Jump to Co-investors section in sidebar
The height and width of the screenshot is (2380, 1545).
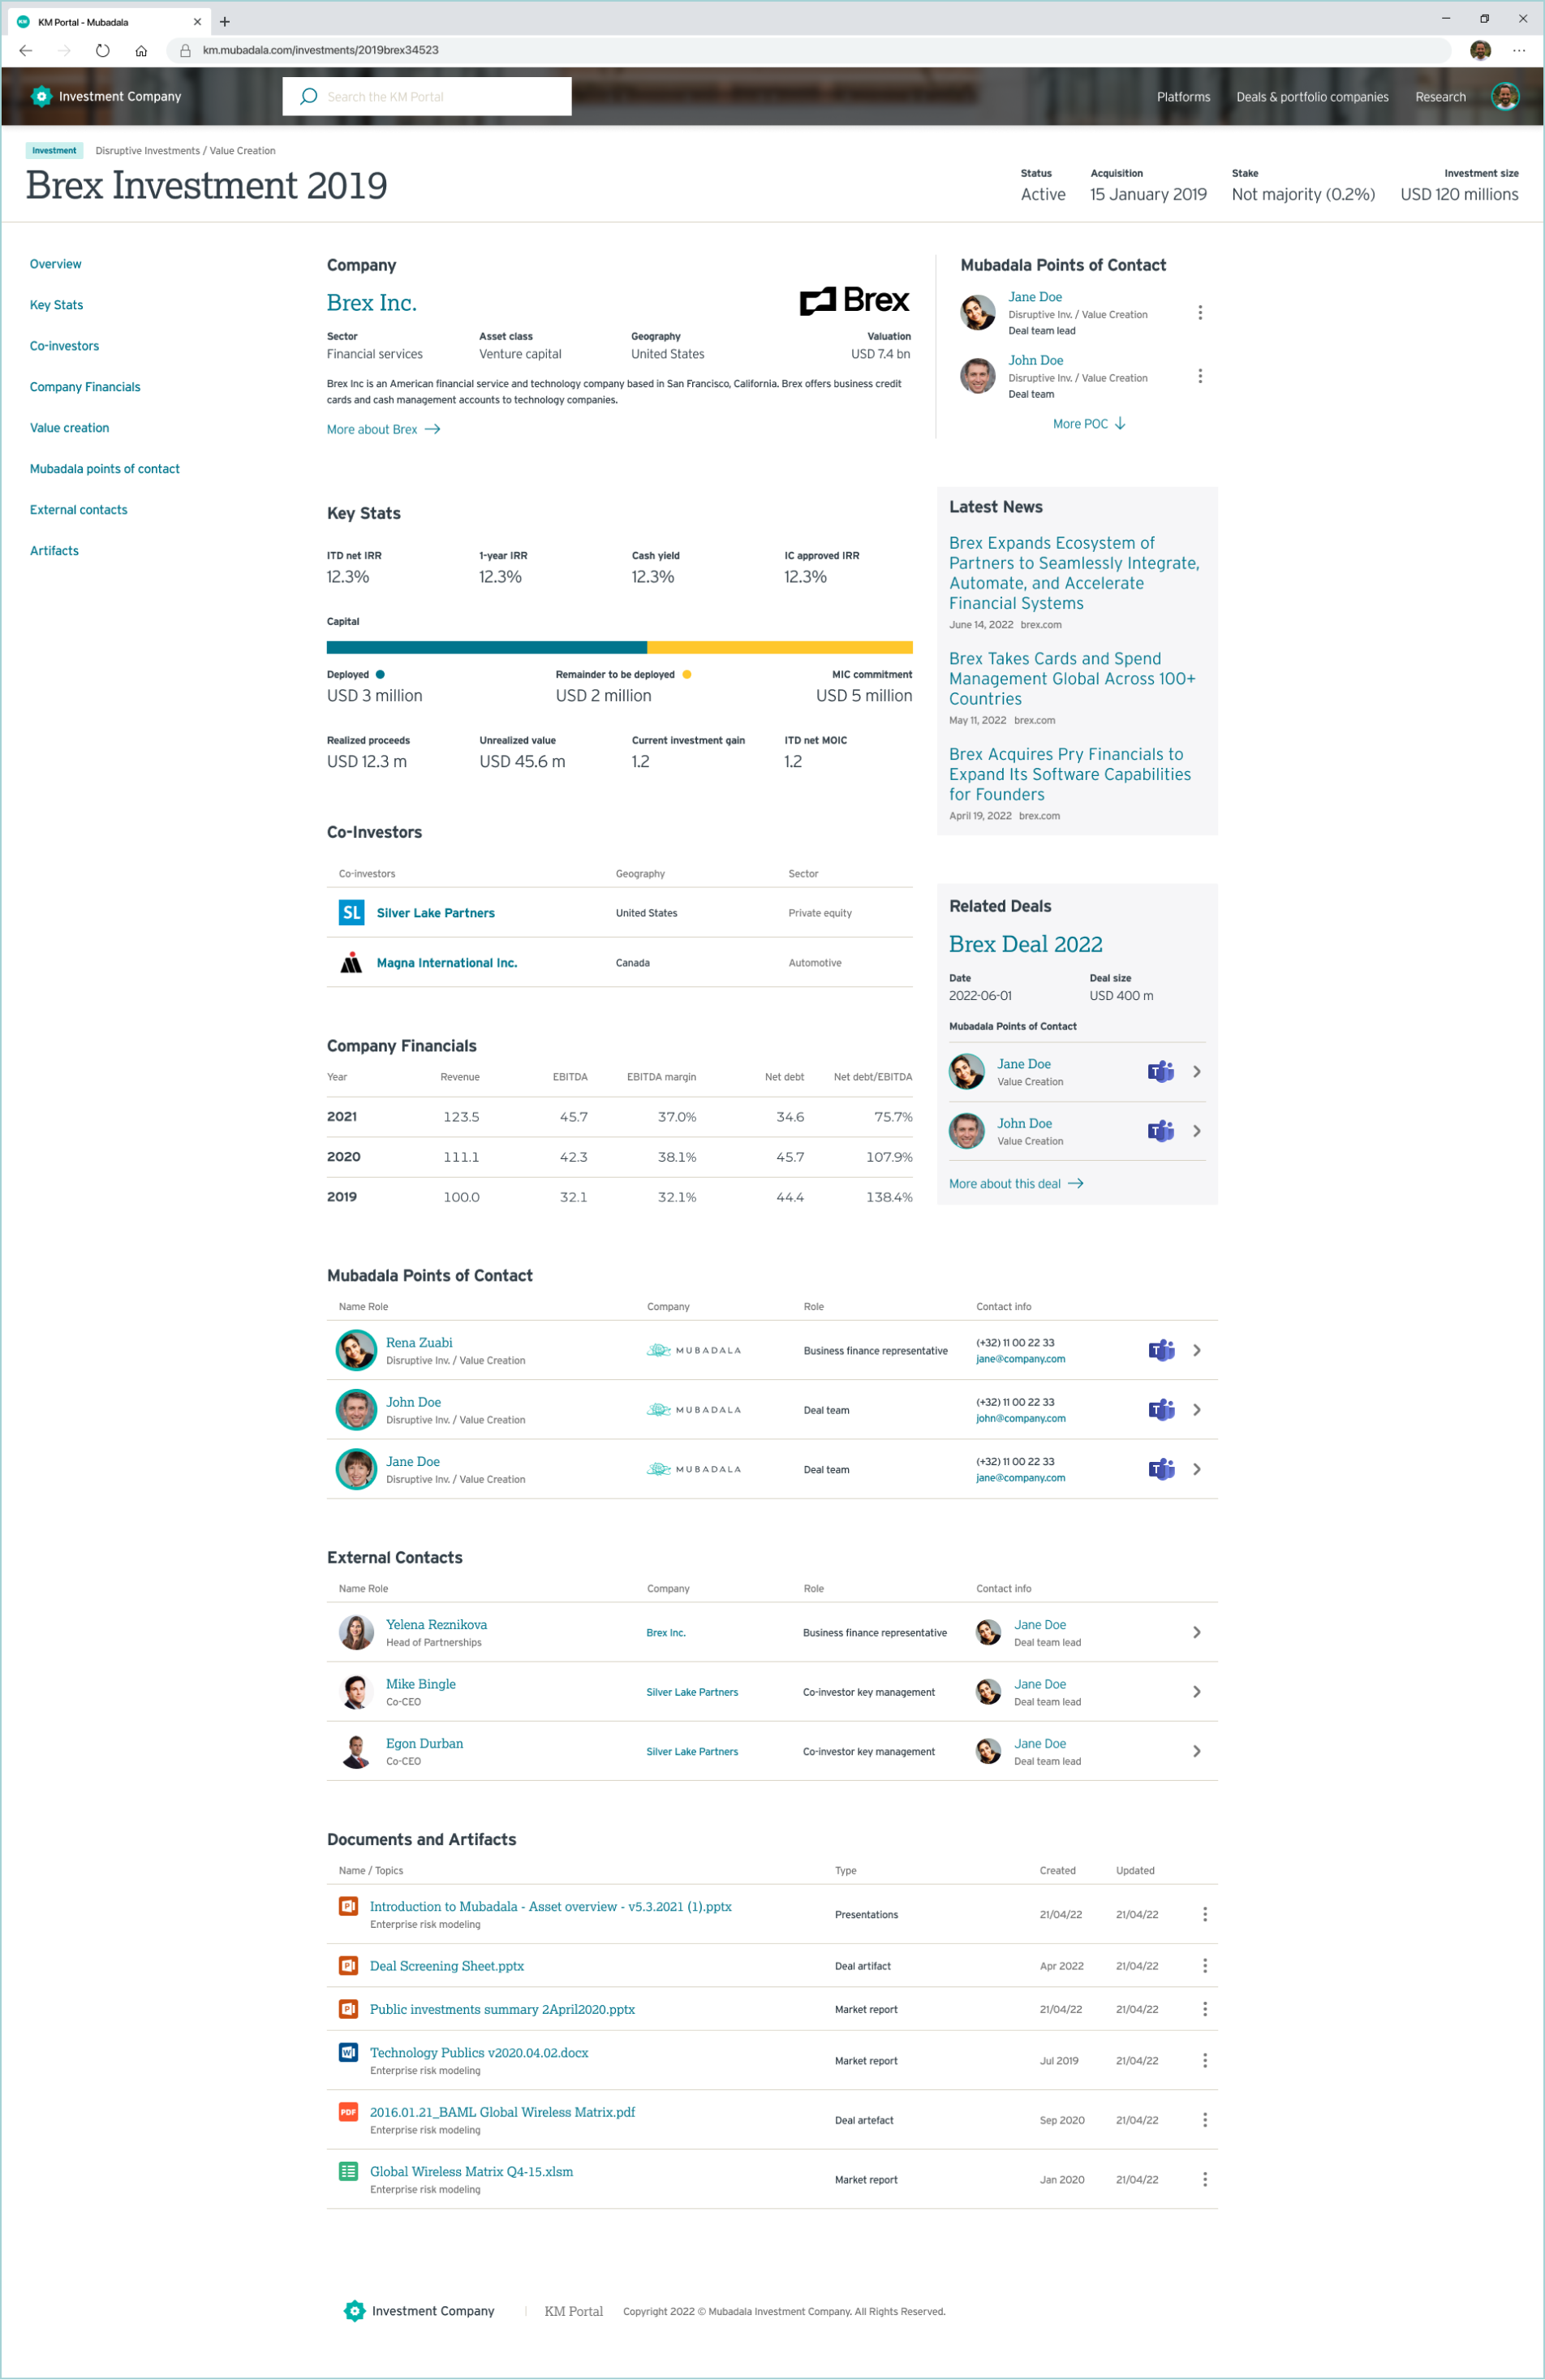pyautogui.click(x=64, y=346)
